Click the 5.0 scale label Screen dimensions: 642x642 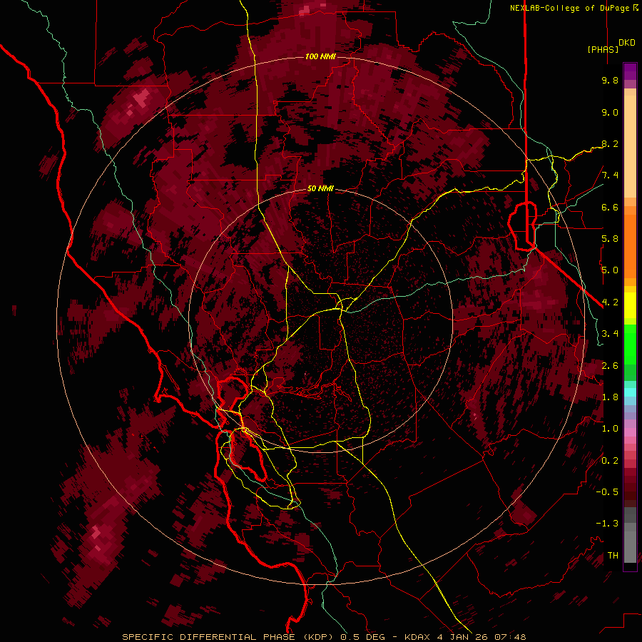click(x=610, y=270)
